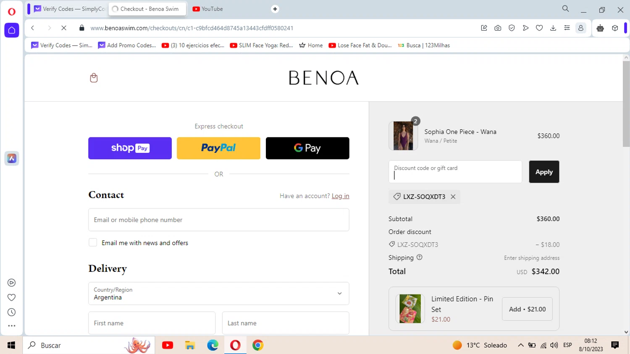Image resolution: width=630 pixels, height=354 pixels.
Task: Switch to the YouTube tab
Action: tap(207, 9)
